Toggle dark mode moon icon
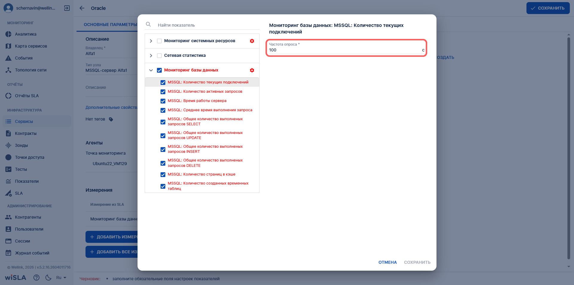Screen dimensions: 574x285 click(48, 278)
